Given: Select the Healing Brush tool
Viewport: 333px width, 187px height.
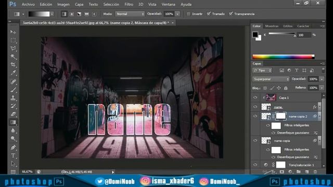Looking at the screenshot, I should click(13, 82).
